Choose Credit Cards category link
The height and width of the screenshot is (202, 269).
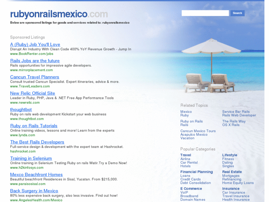point(191,179)
